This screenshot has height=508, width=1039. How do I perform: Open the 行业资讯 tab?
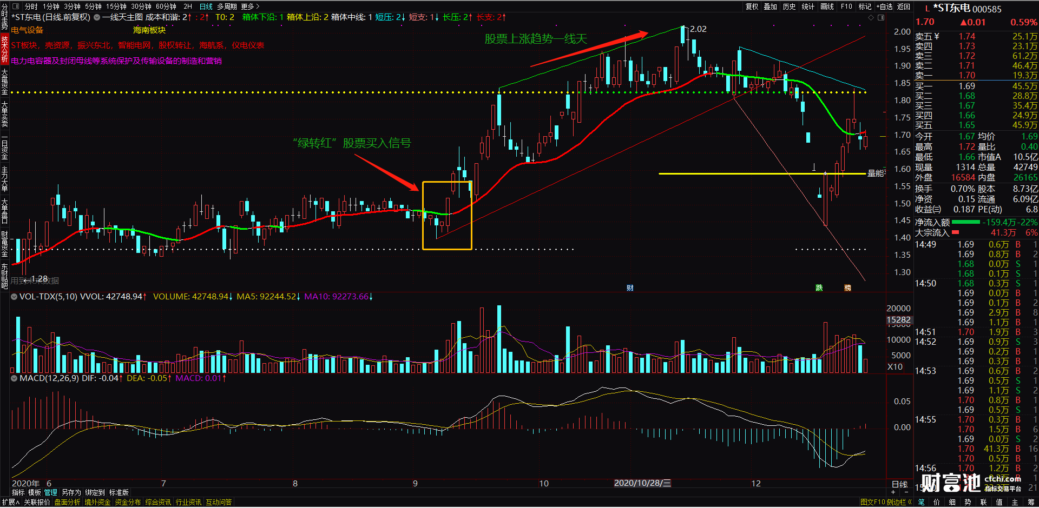pos(188,502)
